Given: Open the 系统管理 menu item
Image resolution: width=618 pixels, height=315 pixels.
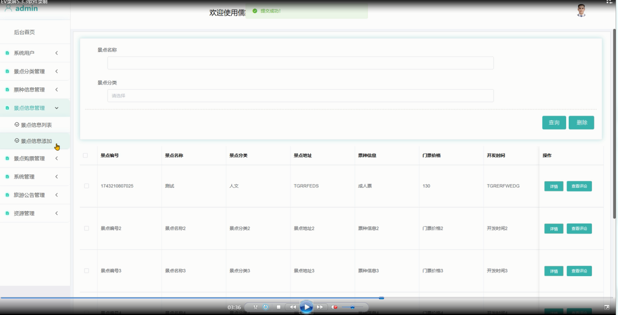Looking at the screenshot, I should [x=35, y=177].
